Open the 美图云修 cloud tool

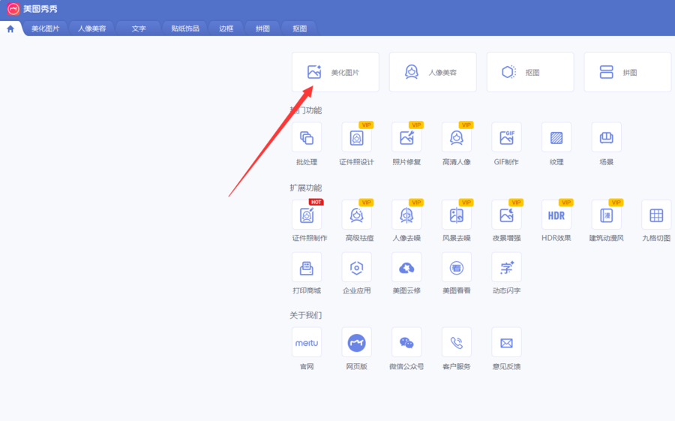coord(406,268)
